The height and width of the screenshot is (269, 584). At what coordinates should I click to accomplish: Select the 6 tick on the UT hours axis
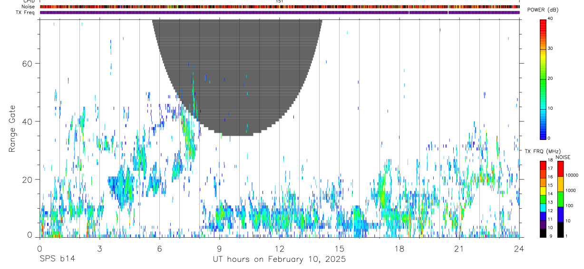pos(159,249)
